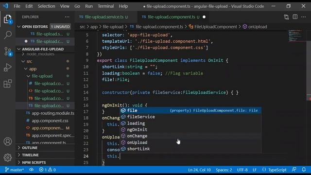This screenshot has height=175, width=311.
Task: Split the editor to the right
Action: click(295, 17)
